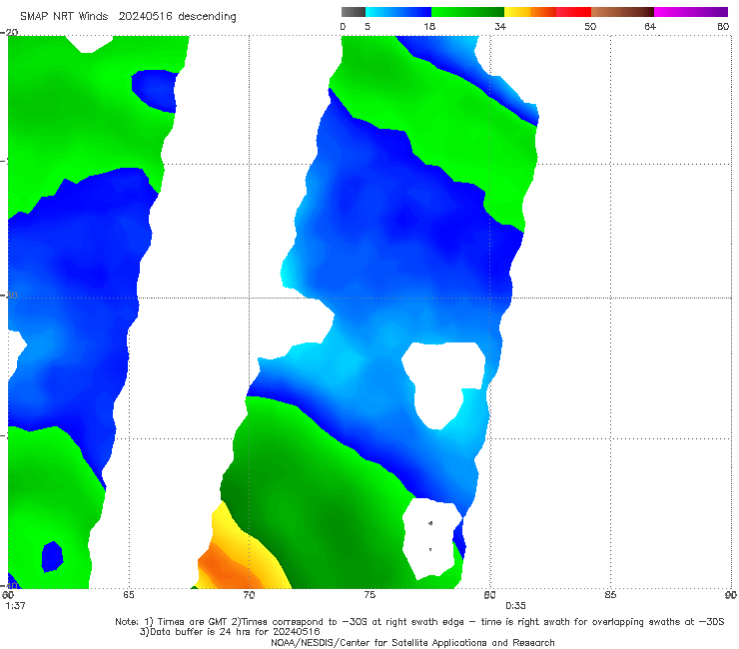Click the magenta-purple colorbar segment

pyautogui.click(x=691, y=12)
